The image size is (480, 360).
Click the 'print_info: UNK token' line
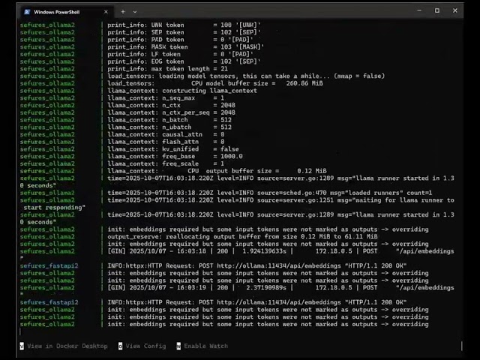(184, 25)
